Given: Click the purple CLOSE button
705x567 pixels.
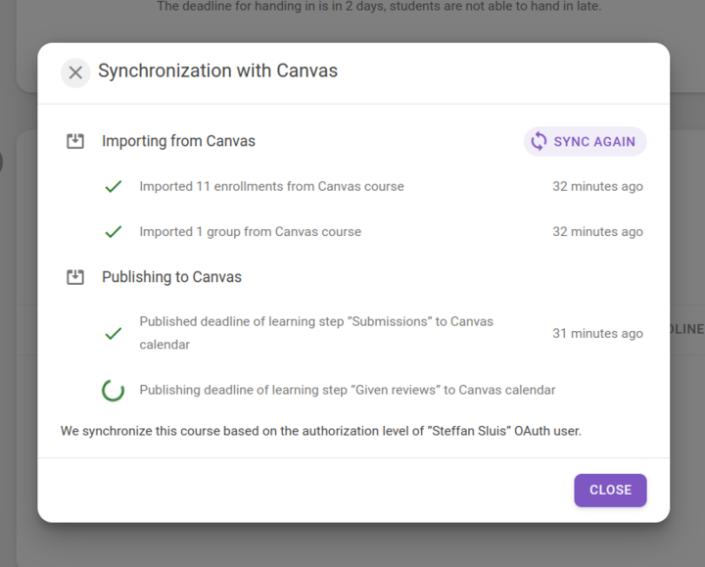Looking at the screenshot, I should click(x=610, y=490).
